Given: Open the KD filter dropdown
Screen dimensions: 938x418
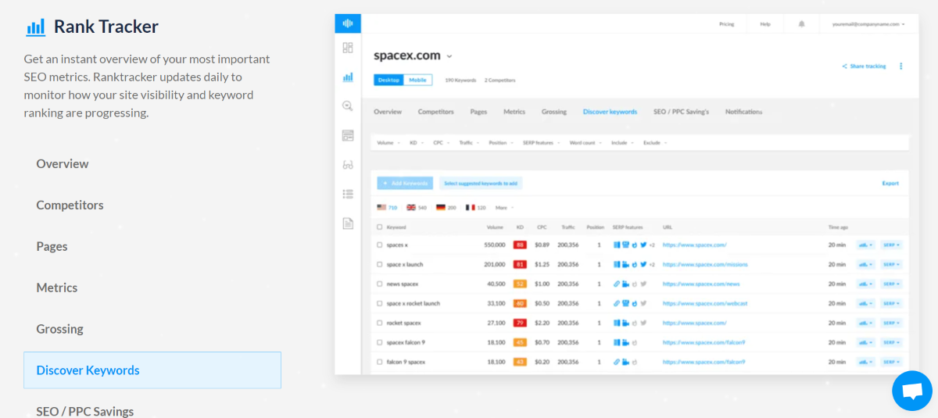Looking at the screenshot, I should click(416, 143).
